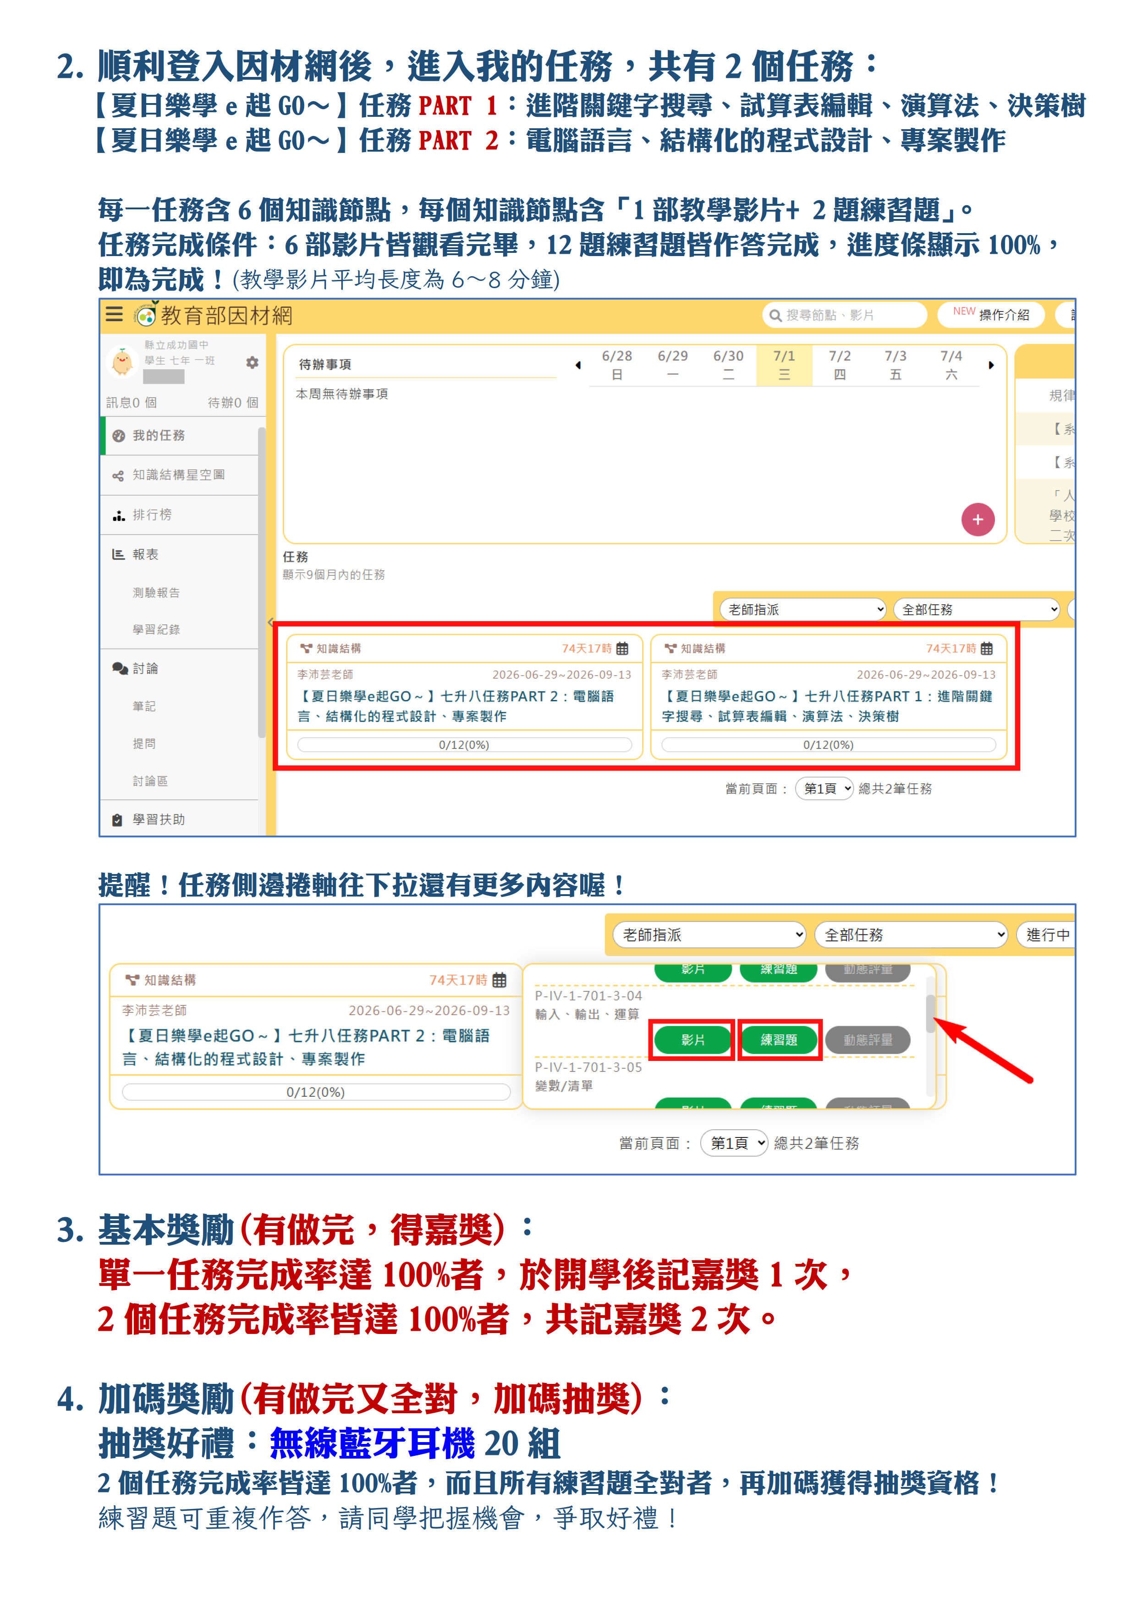Open 我的任務 in sidebar
The width and height of the screenshot is (1137, 1607).
[179, 435]
